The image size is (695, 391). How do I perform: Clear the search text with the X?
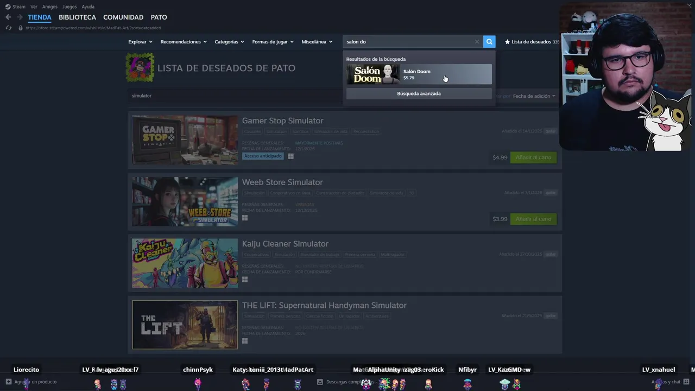tap(477, 42)
